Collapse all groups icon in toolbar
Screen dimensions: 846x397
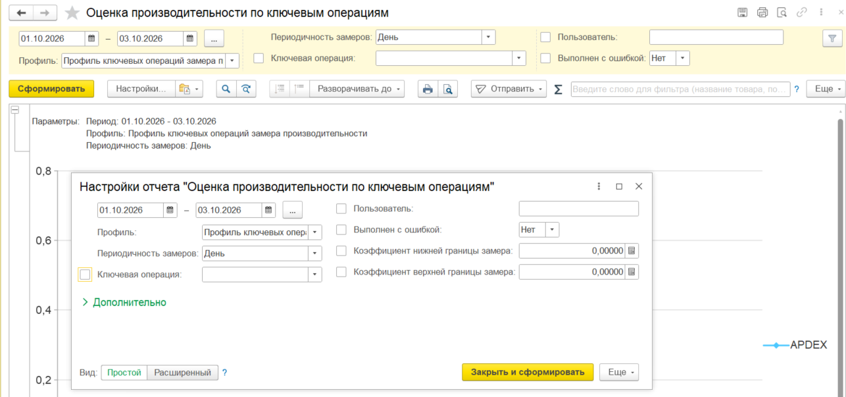280,89
